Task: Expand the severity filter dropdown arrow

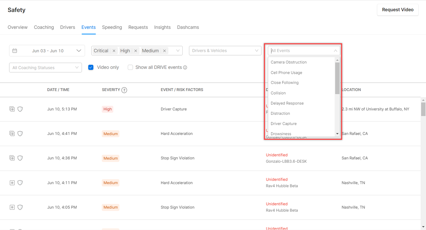Action: click(178, 51)
